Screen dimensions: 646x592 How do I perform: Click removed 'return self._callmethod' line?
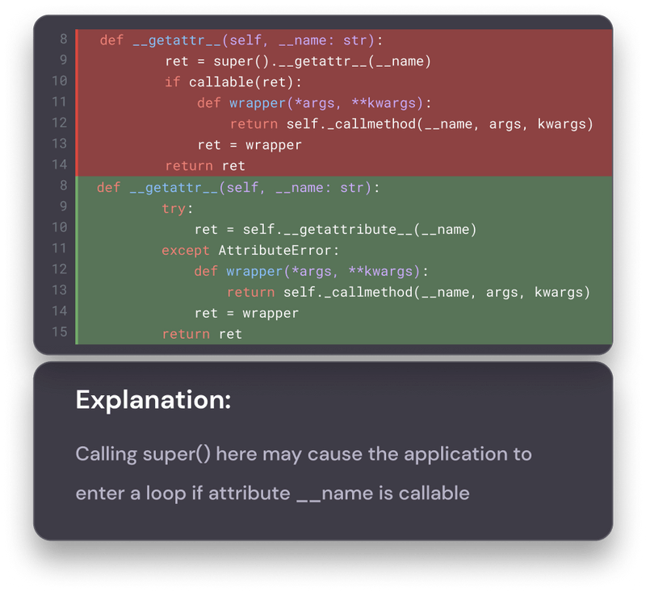[412, 124]
